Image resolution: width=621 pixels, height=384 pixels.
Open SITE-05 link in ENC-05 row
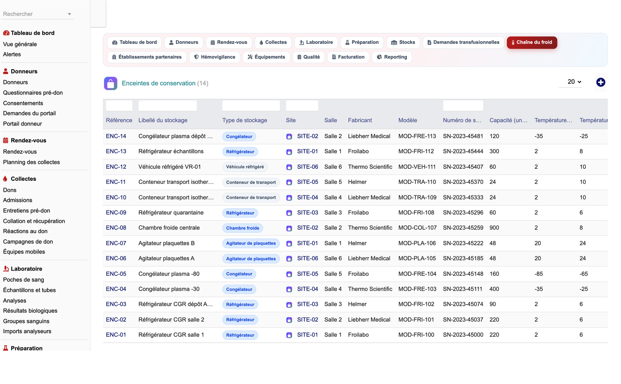pos(308,274)
